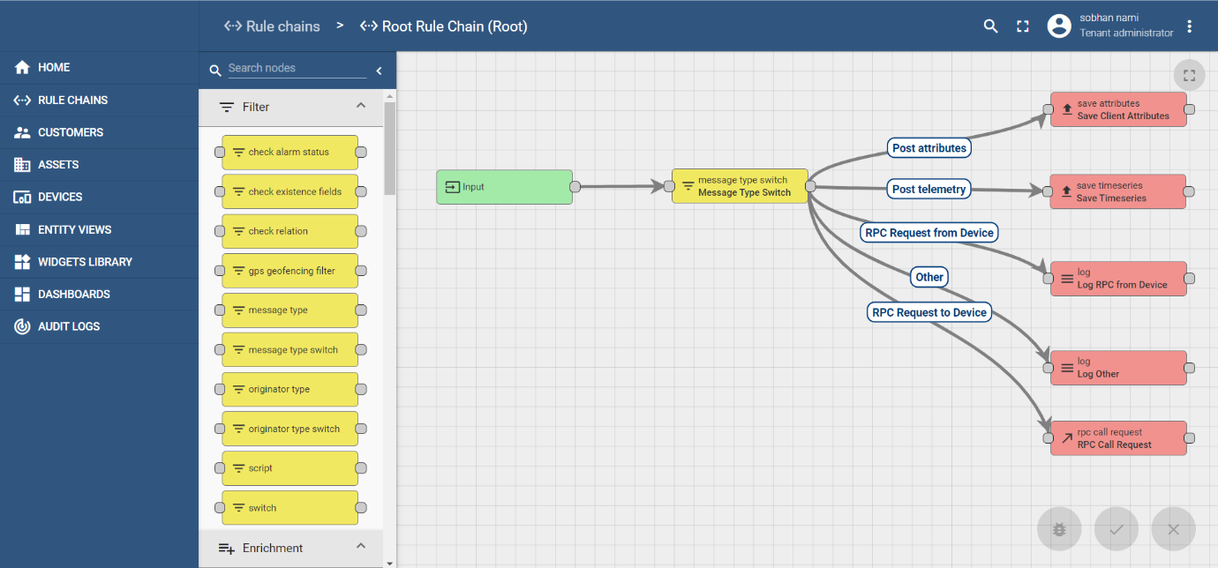Click the node library vertical scrollbar
The height and width of the screenshot is (568, 1218).
389,148
